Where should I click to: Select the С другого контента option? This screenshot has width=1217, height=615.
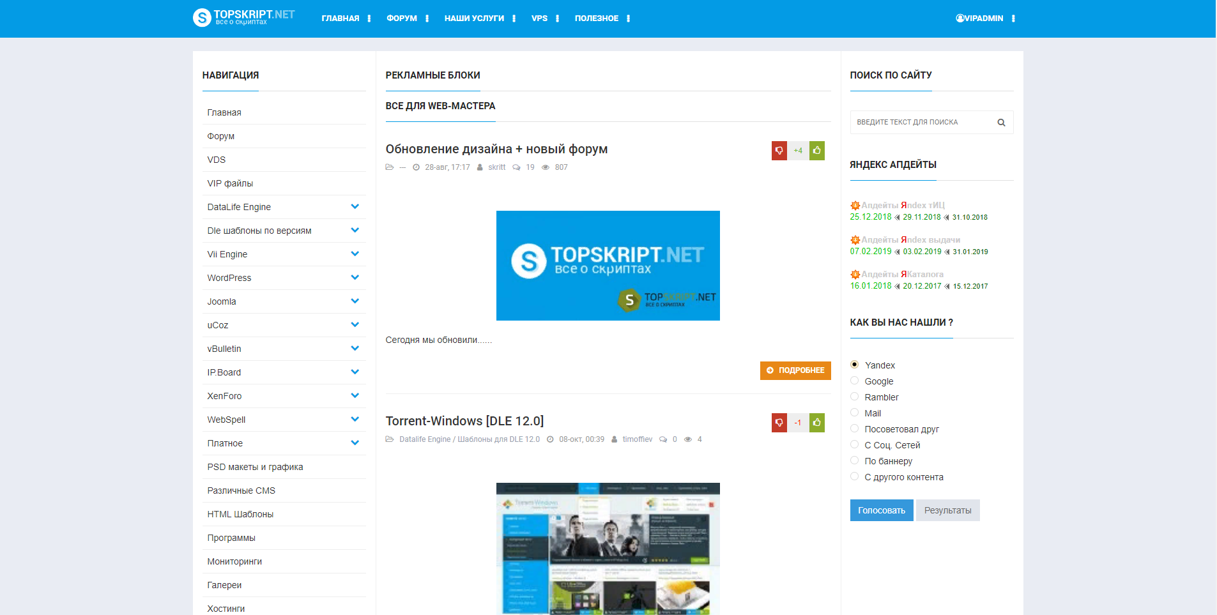[854, 476]
